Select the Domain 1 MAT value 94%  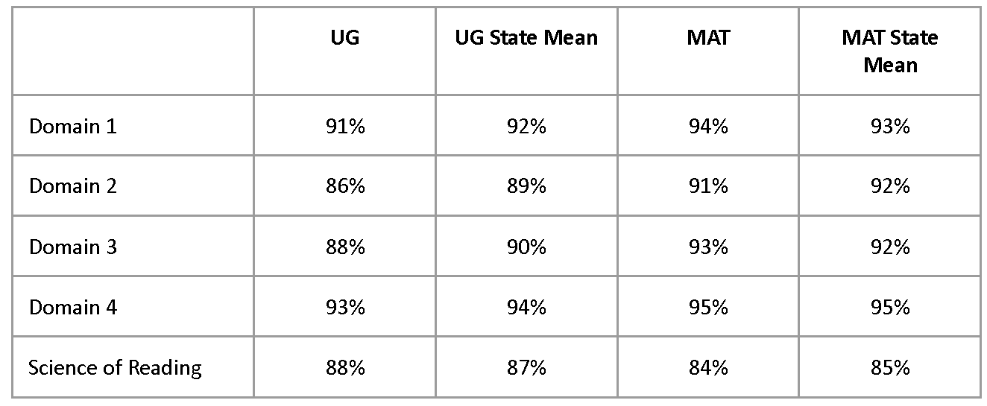(x=707, y=126)
